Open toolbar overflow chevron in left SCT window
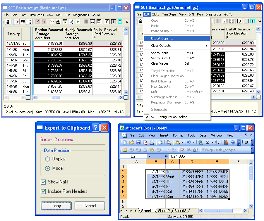The image size is (264, 221). (x=127, y=22)
